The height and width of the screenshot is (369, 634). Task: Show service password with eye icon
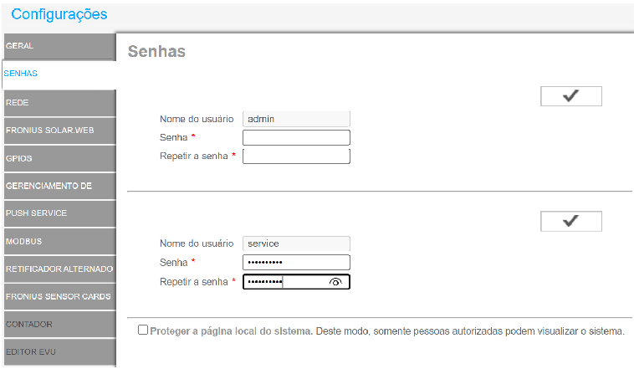(x=336, y=283)
